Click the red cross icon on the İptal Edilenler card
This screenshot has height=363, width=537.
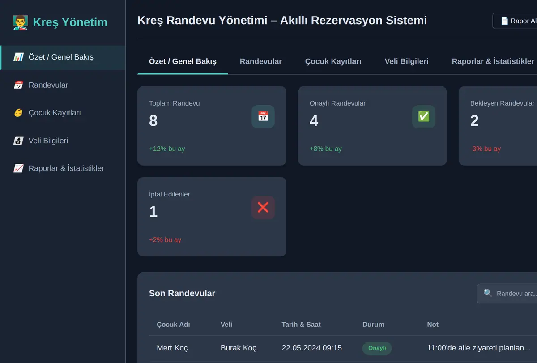(263, 207)
